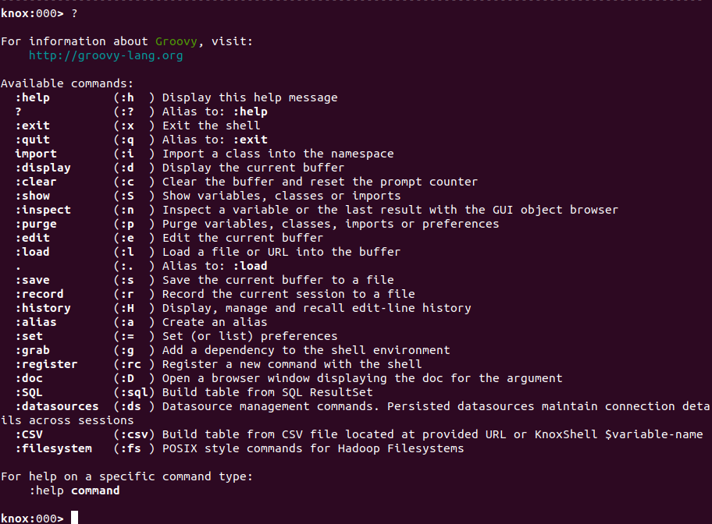Click the :inspect command name
The height and width of the screenshot is (524, 712).
[x=42, y=210]
